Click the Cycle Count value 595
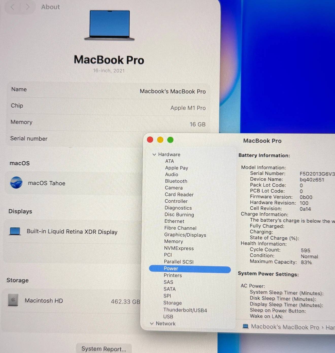Image resolution: width=335 pixels, height=353 pixels. click(305, 250)
